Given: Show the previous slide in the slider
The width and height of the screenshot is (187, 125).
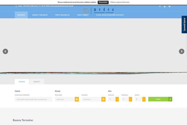Looking at the screenshot, I should (5, 52).
